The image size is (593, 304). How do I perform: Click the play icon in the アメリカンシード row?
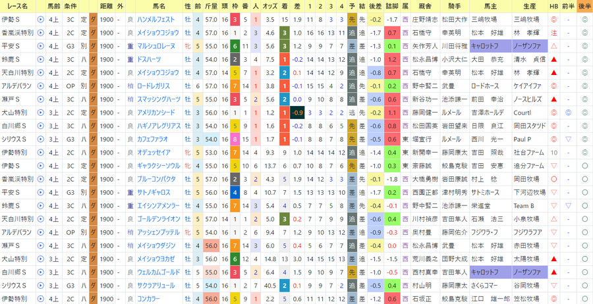[41, 113]
